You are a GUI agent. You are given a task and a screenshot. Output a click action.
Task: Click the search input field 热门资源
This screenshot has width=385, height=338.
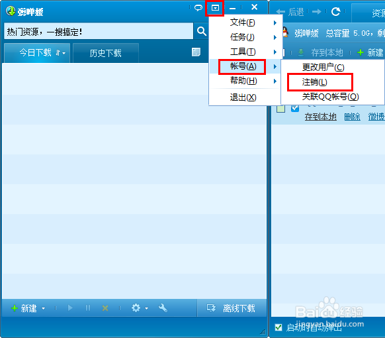click(98, 31)
